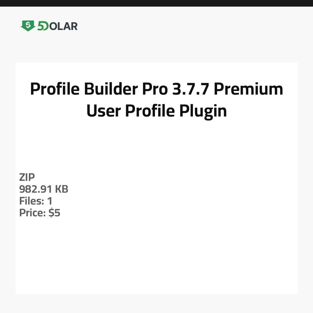Click the "OLAR" letters in the logo

(x=63, y=26)
